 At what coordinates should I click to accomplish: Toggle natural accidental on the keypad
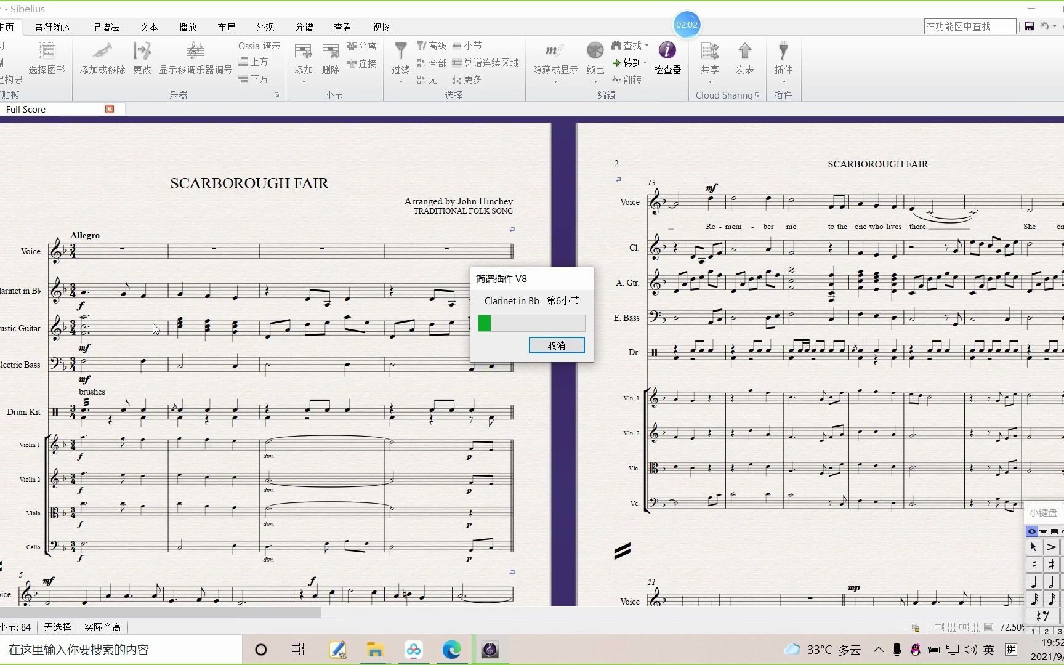click(x=1034, y=564)
